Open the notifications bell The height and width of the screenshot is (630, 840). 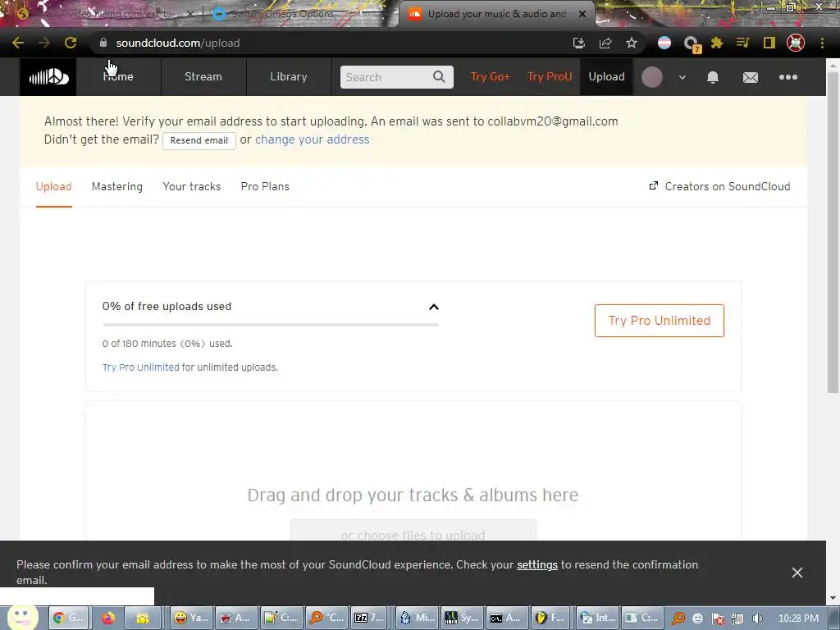(713, 77)
